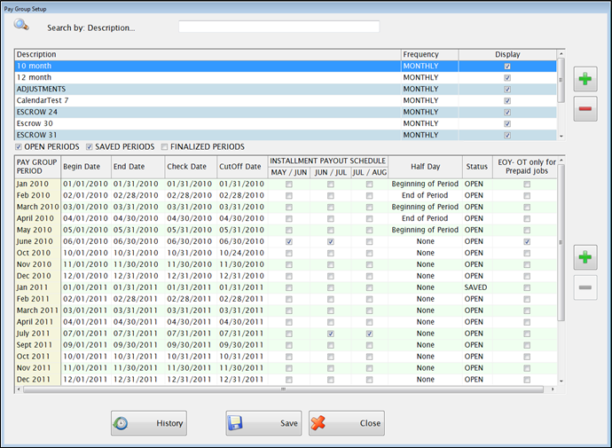
Task: Add a pay period with the lower green plus
Action: (x=585, y=257)
